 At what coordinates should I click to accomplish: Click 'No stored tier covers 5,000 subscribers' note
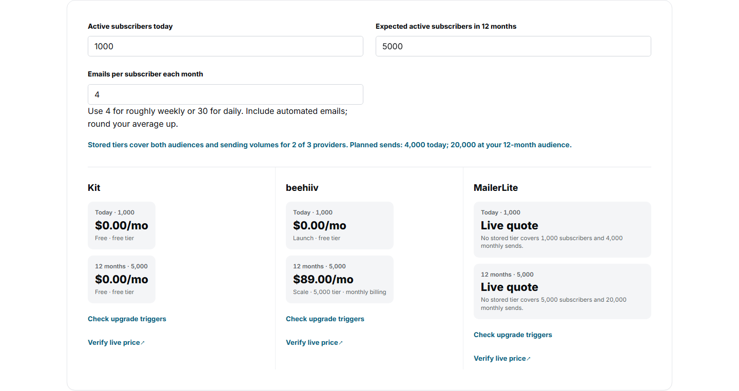(554, 304)
